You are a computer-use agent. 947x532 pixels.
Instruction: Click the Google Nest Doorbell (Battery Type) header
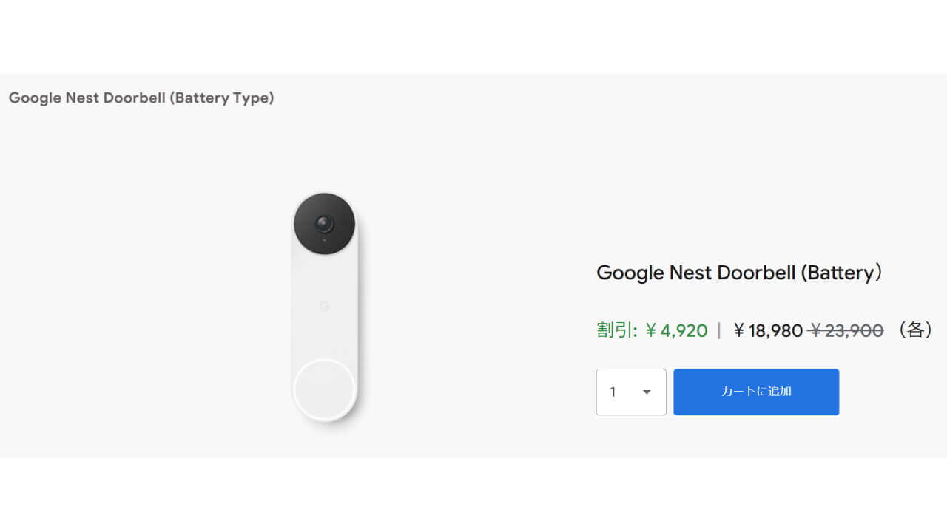point(141,98)
